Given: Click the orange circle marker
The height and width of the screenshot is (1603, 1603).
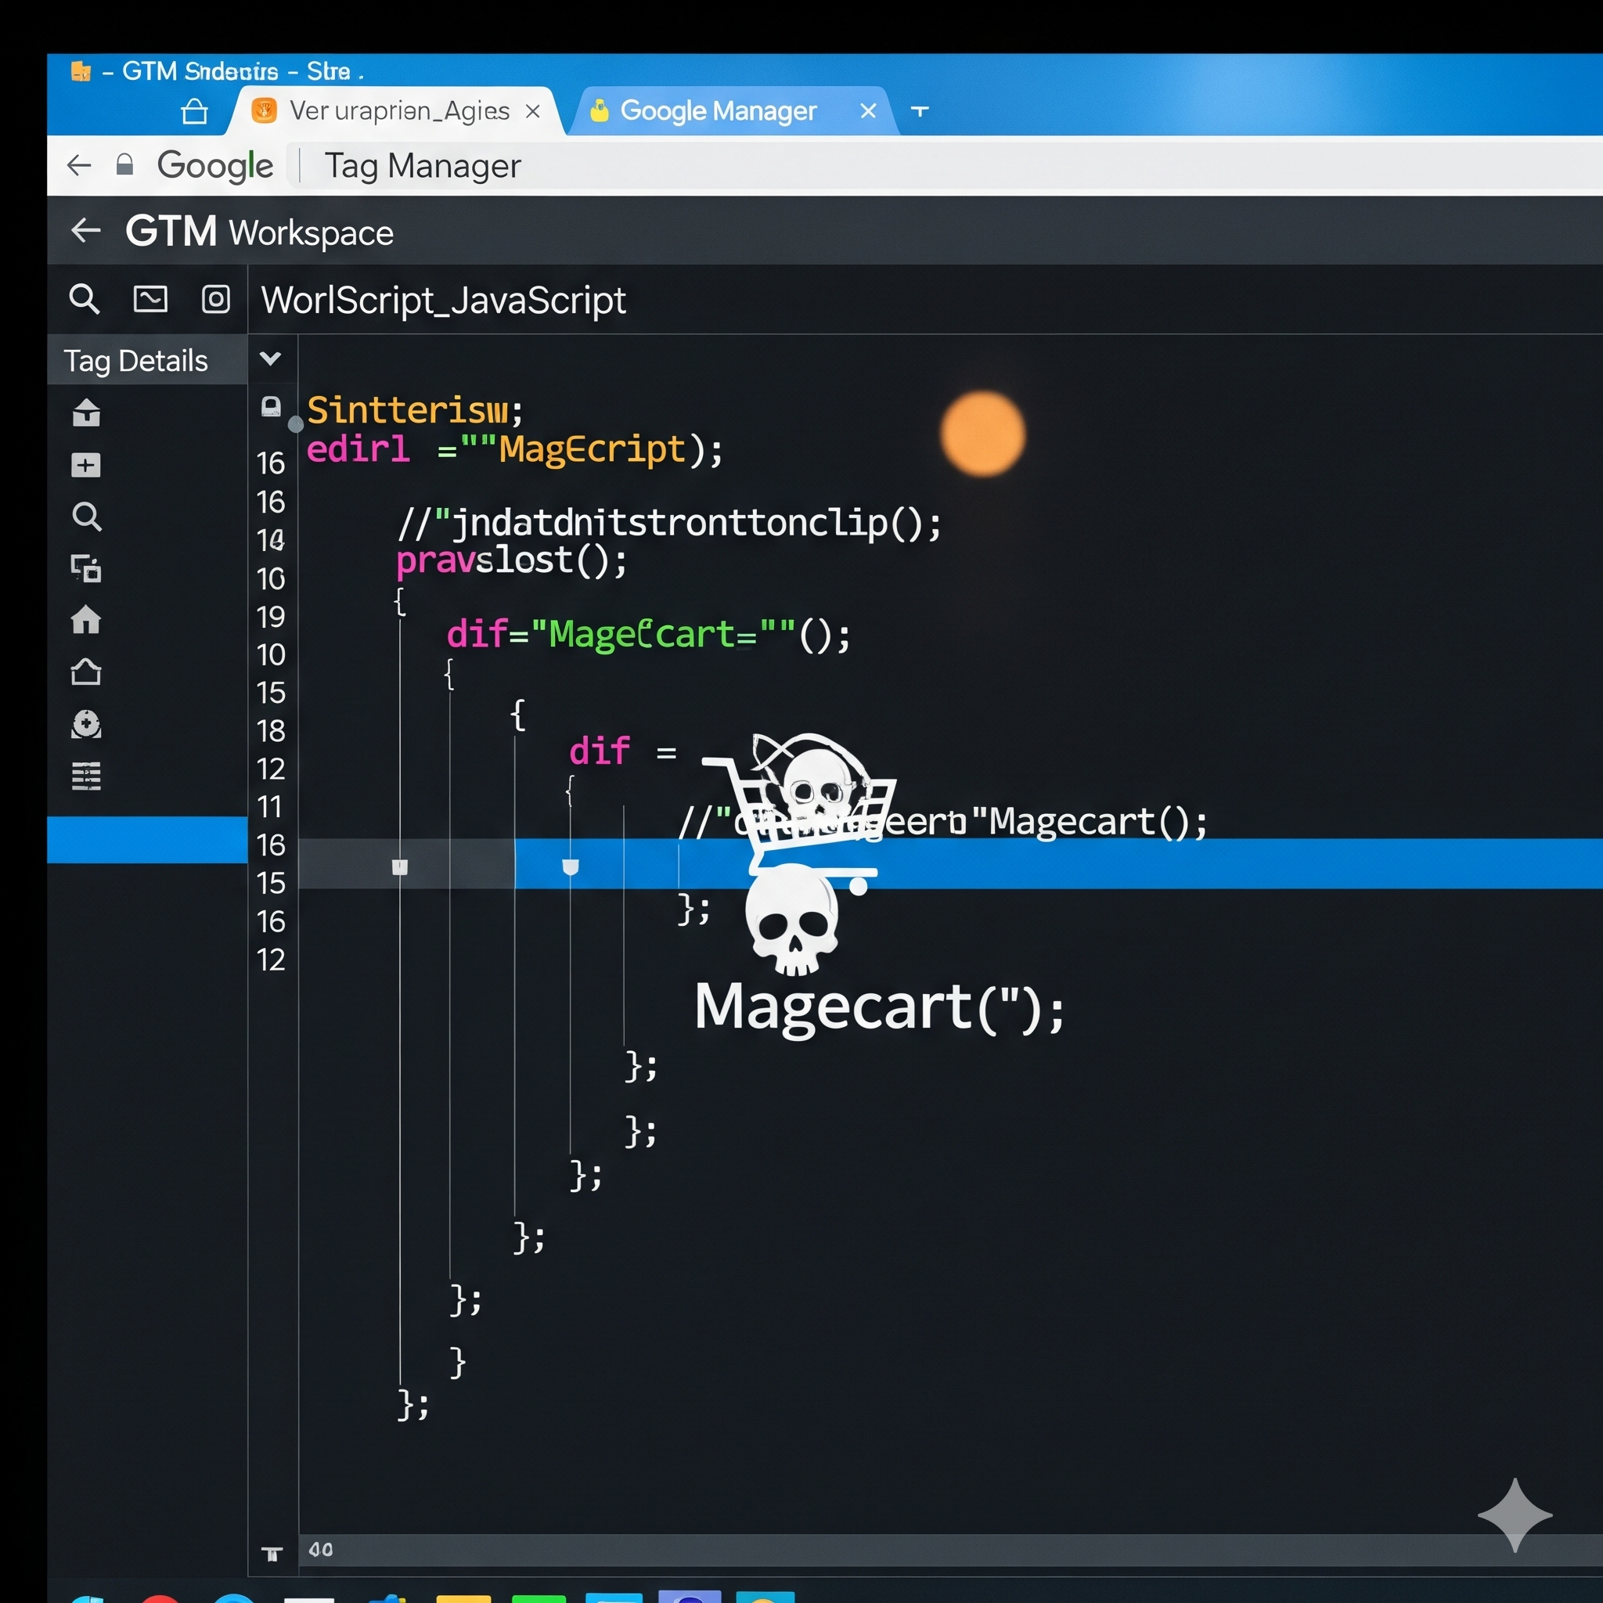Looking at the screenshot, I should 982,434.
